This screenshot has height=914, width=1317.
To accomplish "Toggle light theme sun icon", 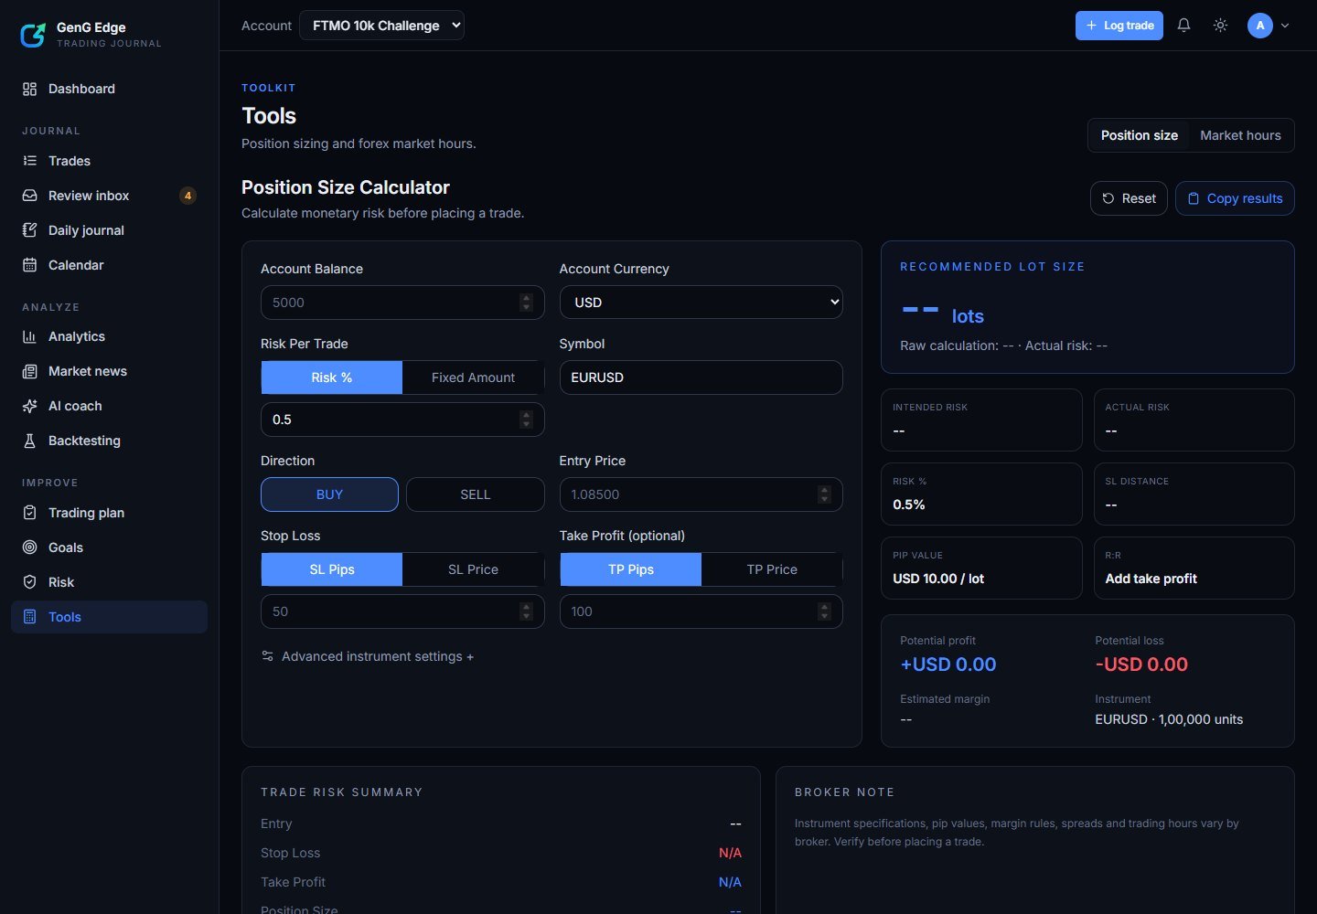I will [x=1220, y=26].
